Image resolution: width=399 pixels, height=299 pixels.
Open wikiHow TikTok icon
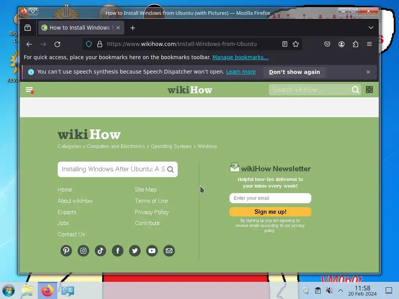coord(101,251)
